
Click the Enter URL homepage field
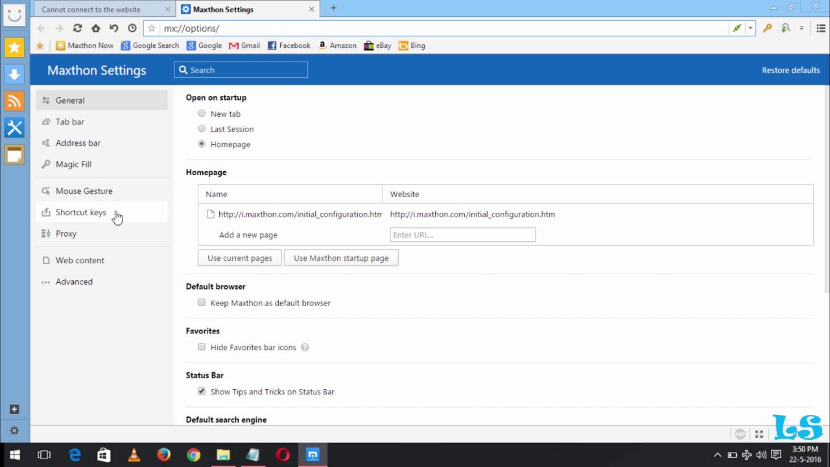(x=463, y=234)
